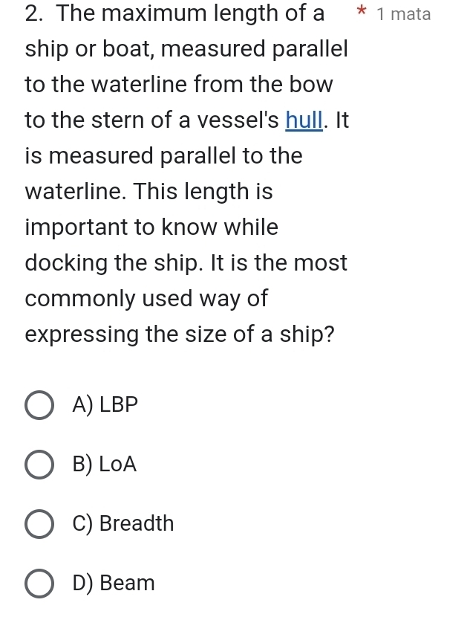This screenshot has width=467, height=617.
Task: Click the line "to the waterline from the bow"
Action: tap(179, 85)
